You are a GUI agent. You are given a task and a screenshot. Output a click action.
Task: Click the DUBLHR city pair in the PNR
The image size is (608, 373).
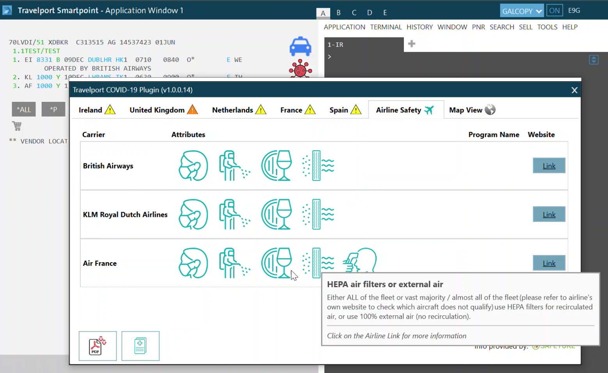(x=100, y=60)
